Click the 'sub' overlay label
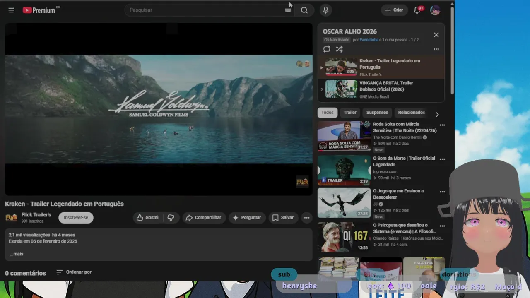 (x=284, y=274)
